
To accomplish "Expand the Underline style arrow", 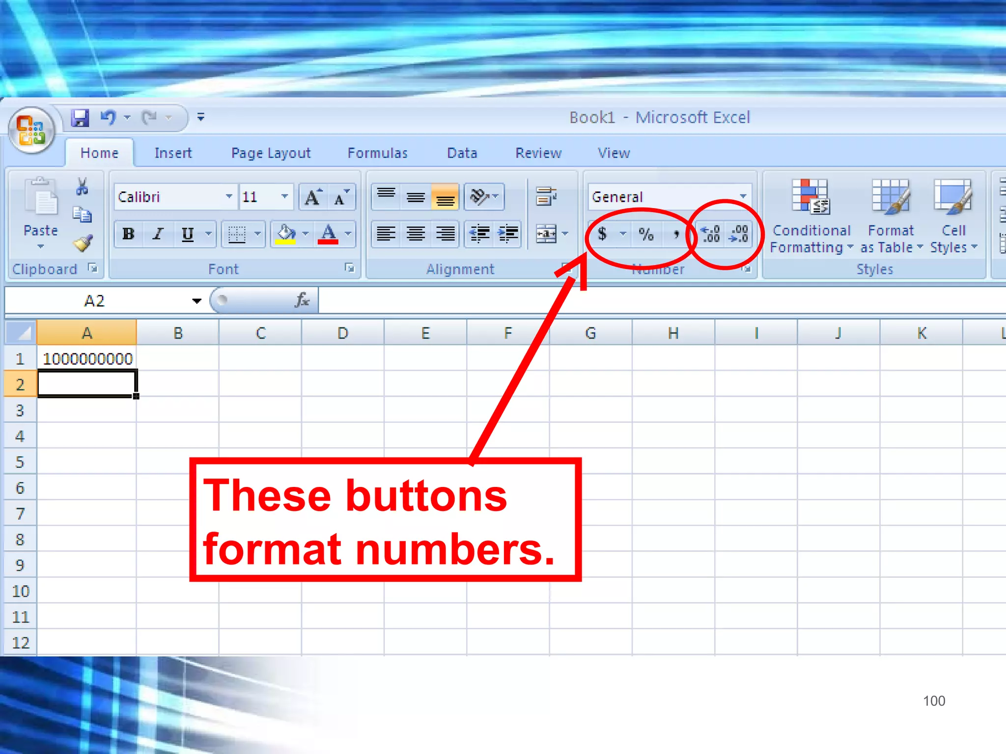I will [x=209, y=234].
